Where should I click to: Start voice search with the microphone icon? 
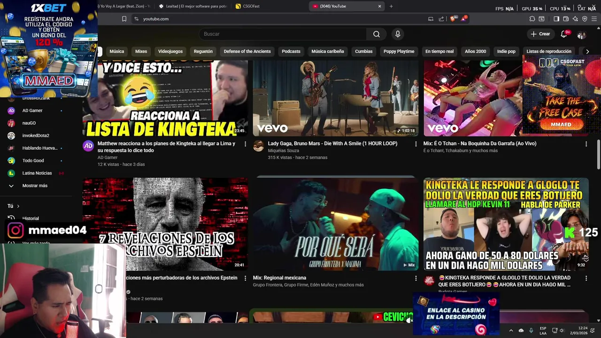click(x=398, y=34)
